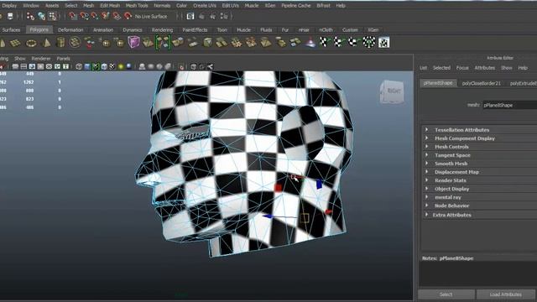Apply automatic UV mapping from the shelf
Image resolution: width=537 pixels, height=302 pixels.
[368, 43]
